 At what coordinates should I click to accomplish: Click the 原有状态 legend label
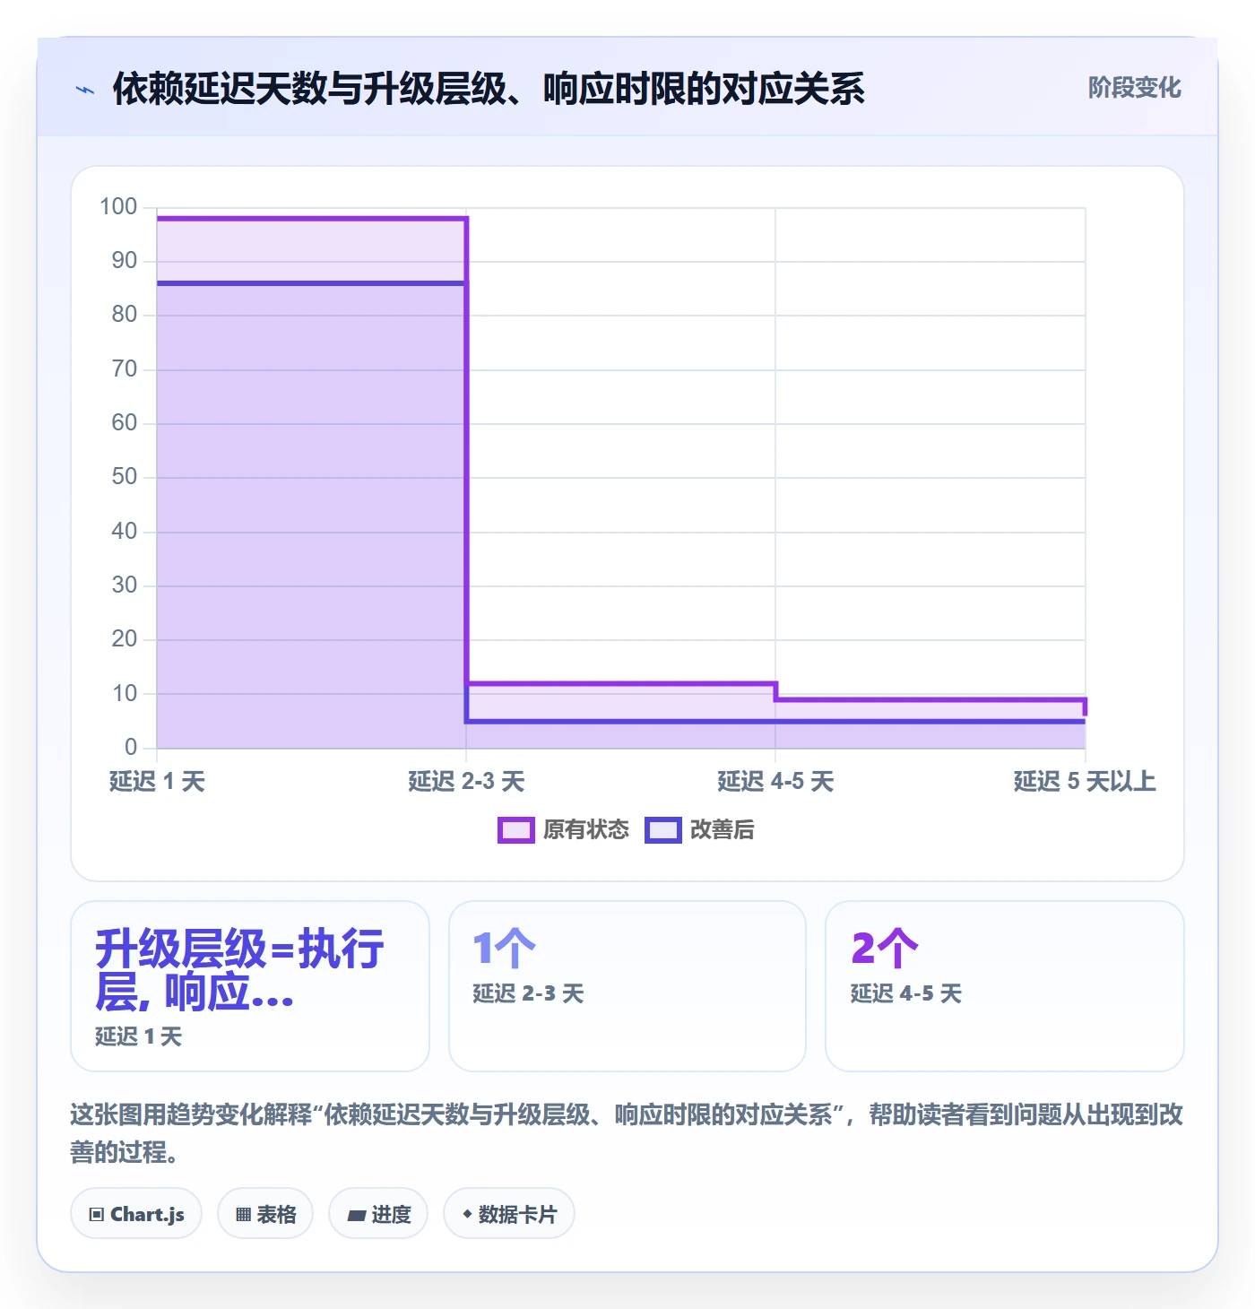[586, 830]
